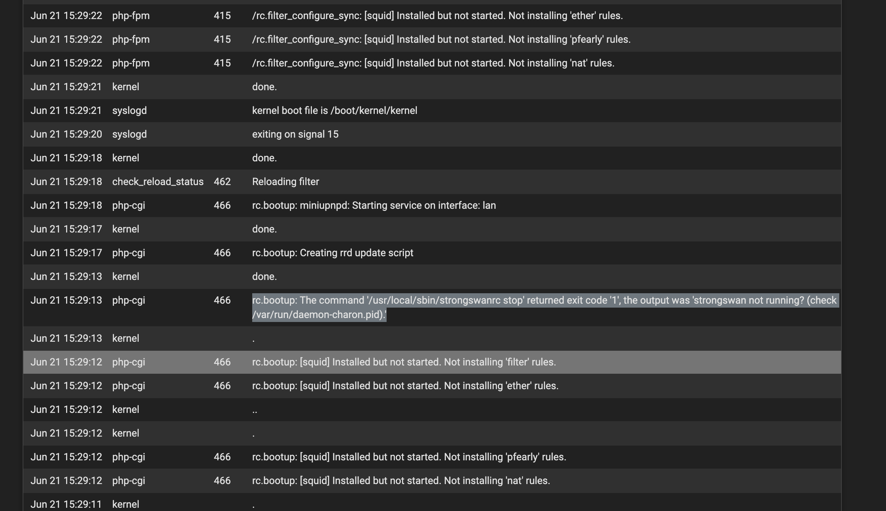Click the kernel 'done.' message at 15:29:17
886x511 pixels.
(x=264, y=229)
